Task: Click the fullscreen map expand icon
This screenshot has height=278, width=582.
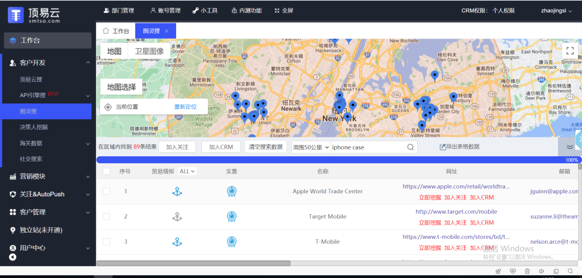Action: tap(569, 51)
